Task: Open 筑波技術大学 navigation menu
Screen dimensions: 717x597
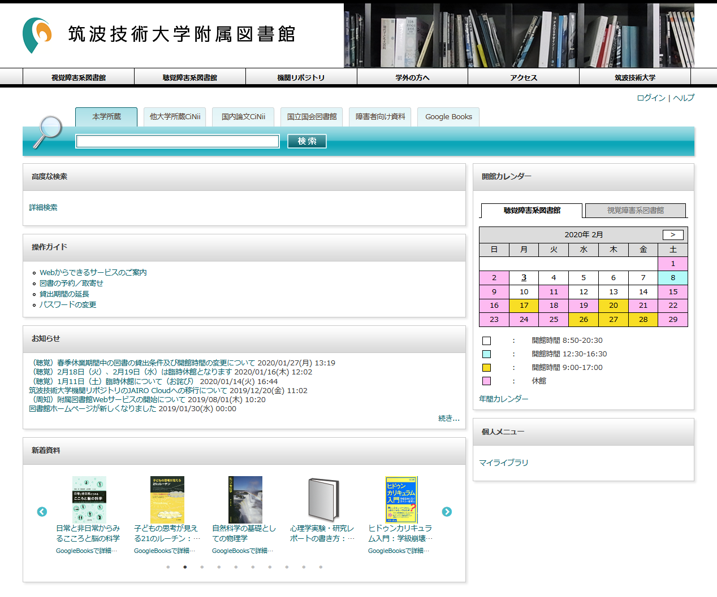Action: 635,77
